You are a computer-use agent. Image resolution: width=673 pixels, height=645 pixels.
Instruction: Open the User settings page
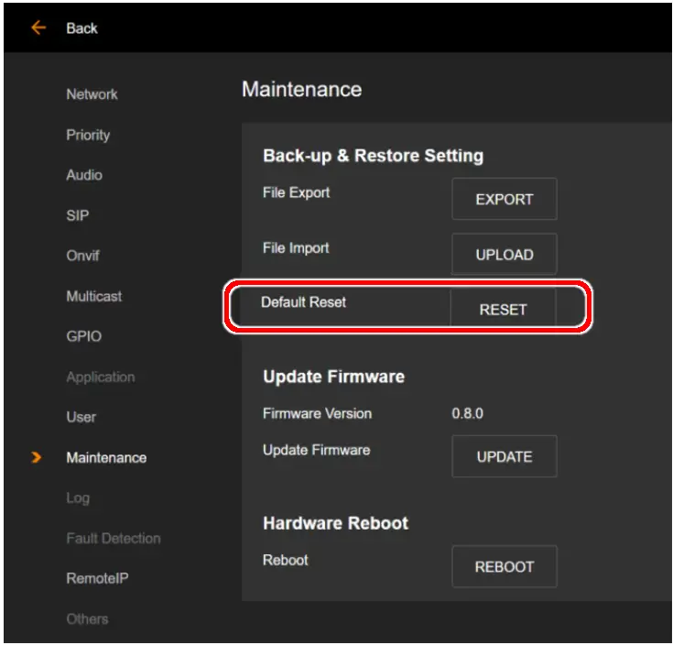(x=81, y=417)
